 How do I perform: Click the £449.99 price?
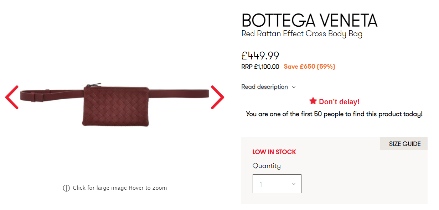point(260,56)
